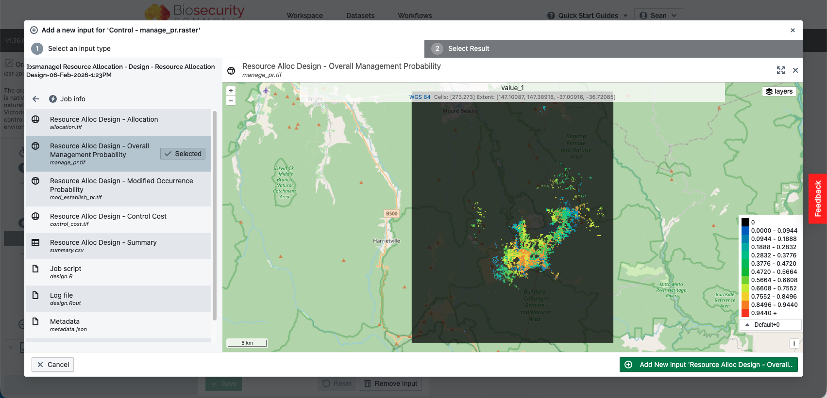
Task: Expand the Default+0 legend style selector
Action: click(x=770, y=325)
